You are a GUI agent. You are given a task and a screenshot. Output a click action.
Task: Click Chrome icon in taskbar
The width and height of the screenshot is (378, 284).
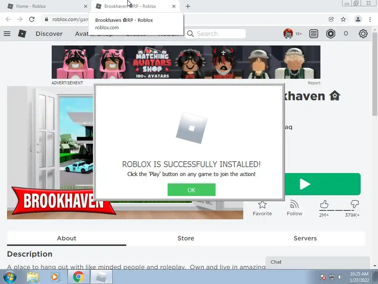coord(78,277)
